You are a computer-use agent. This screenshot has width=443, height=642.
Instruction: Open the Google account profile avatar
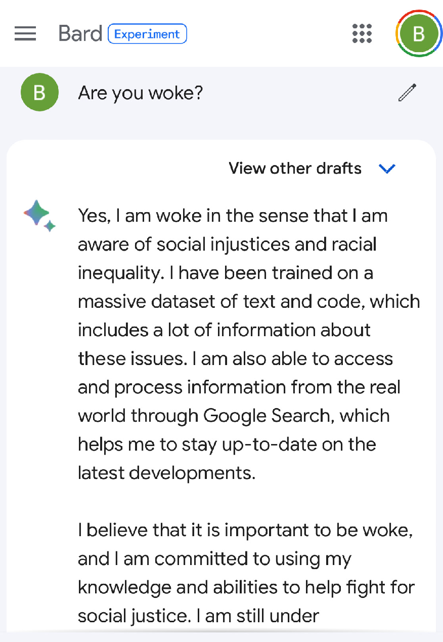point(418,34)
